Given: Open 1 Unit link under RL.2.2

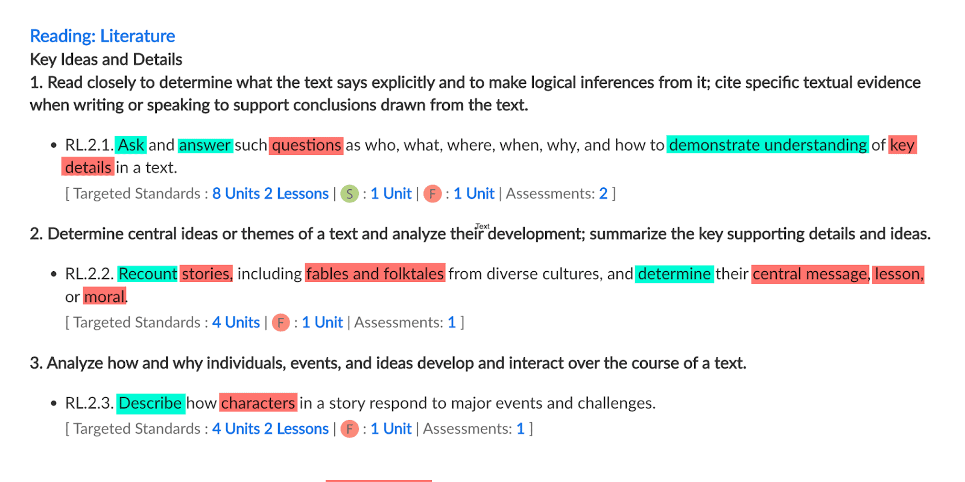Looking at the screenshot, I should click(x=322, y=322).
